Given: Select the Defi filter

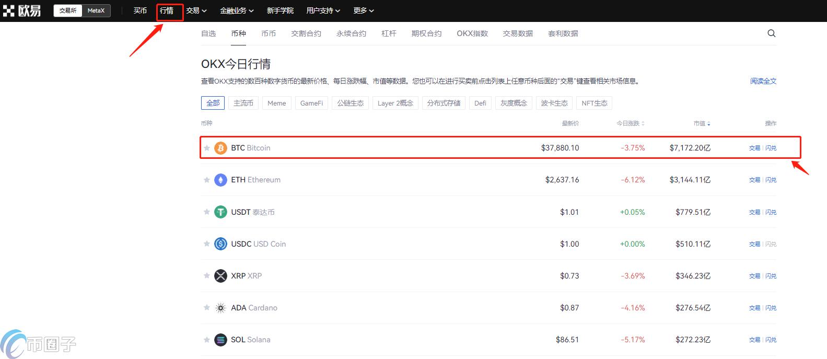Looking at the screenshot, I should pyautogui.click(x=481, y=103).
